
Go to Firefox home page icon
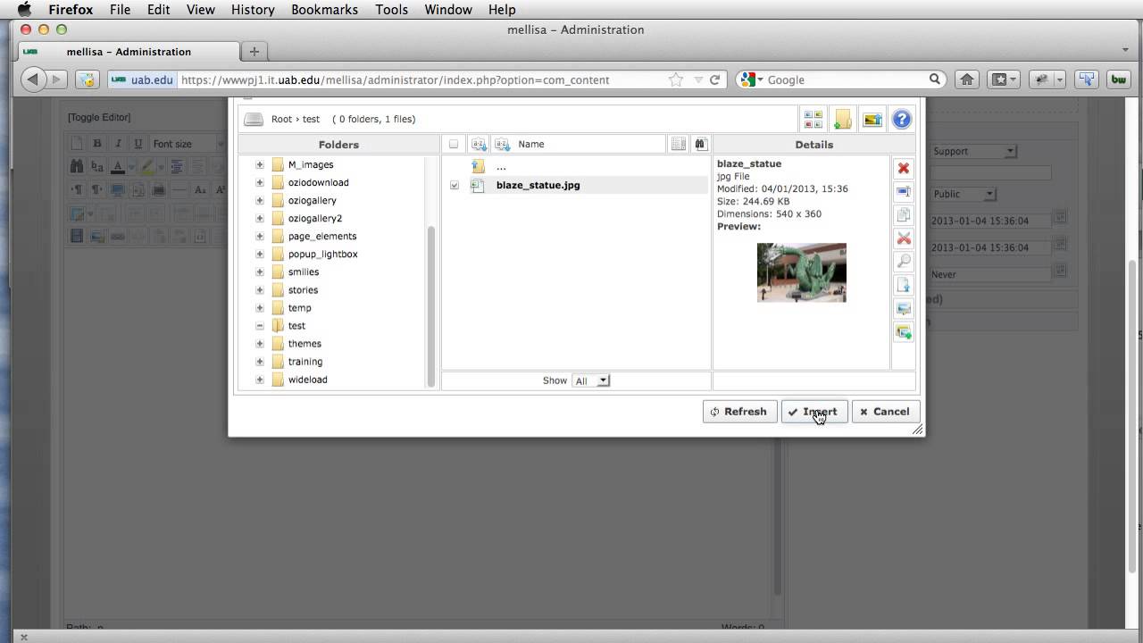(966, 79)
